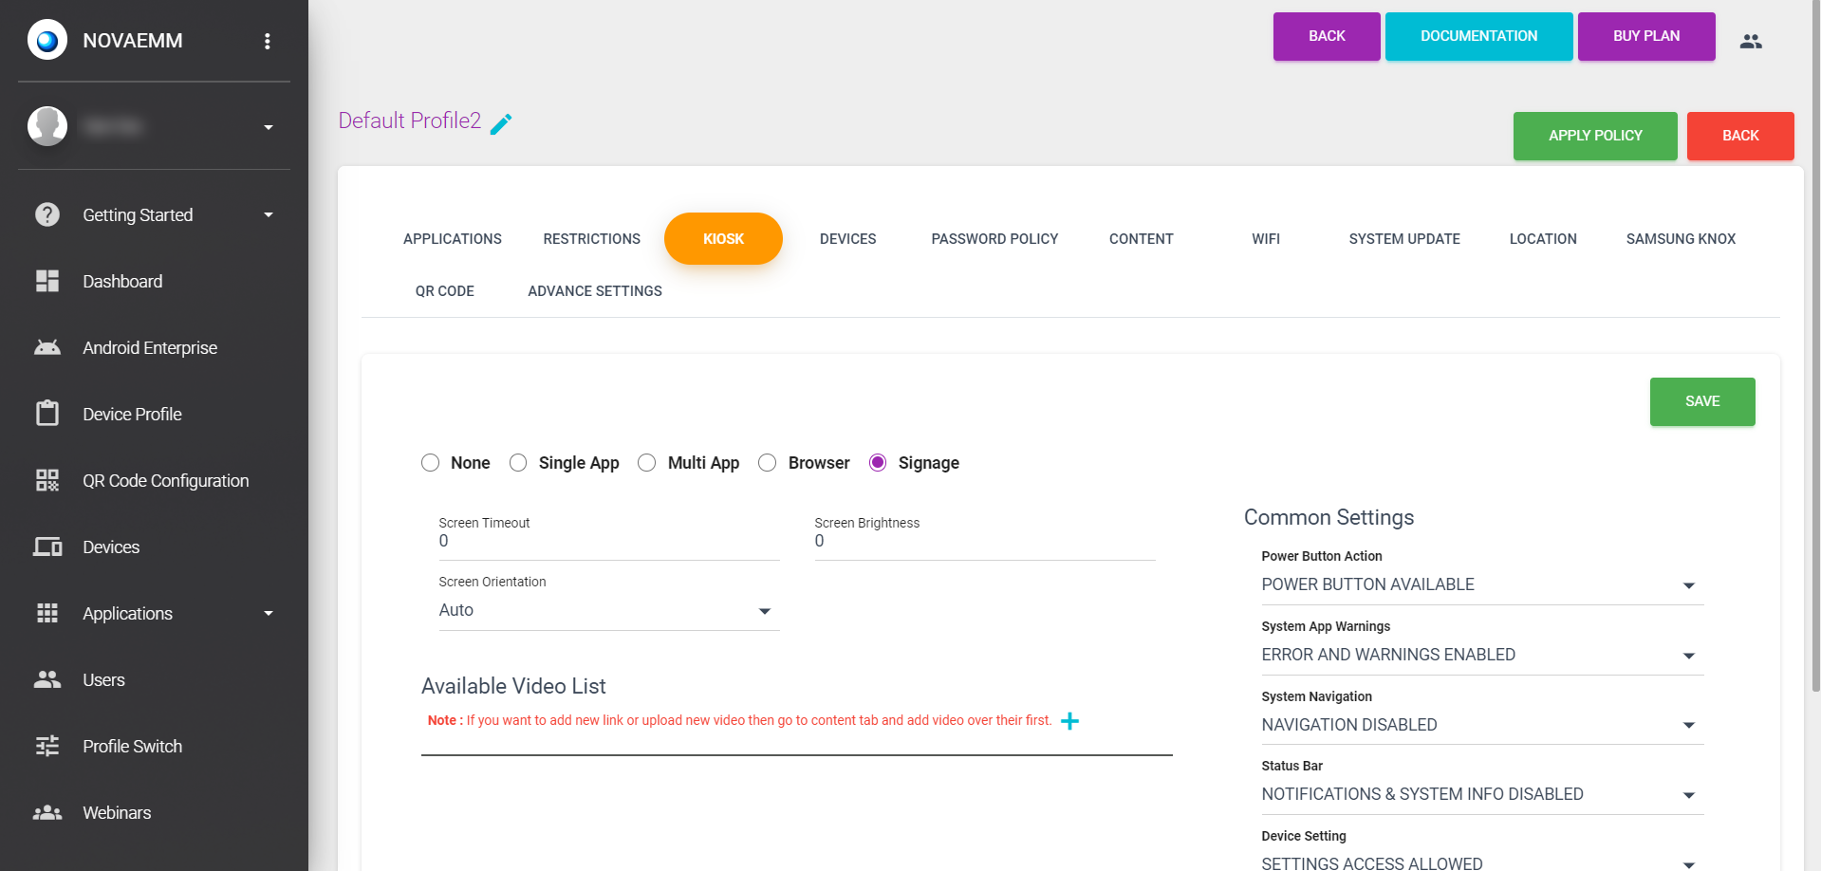Switch to the LOCATION tab
This screenshot has height=871, width=1821.
[x=1543, y=239]
